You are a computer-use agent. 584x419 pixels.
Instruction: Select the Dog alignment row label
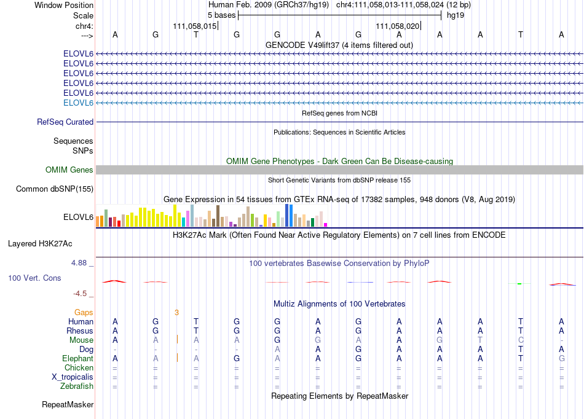tap(86, 350)
